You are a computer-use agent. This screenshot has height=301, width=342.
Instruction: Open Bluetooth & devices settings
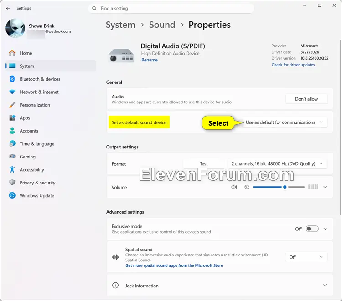[x=51, y=79]
